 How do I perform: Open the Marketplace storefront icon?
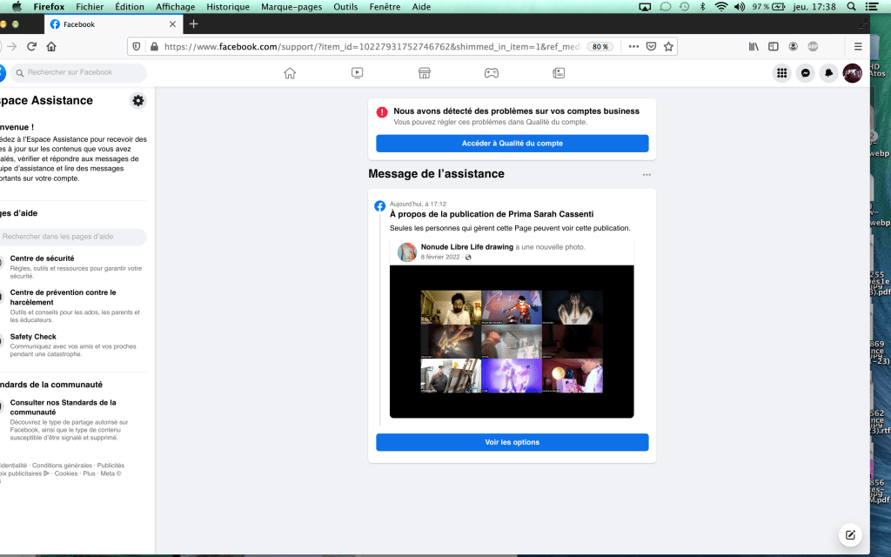pos(425,73)
